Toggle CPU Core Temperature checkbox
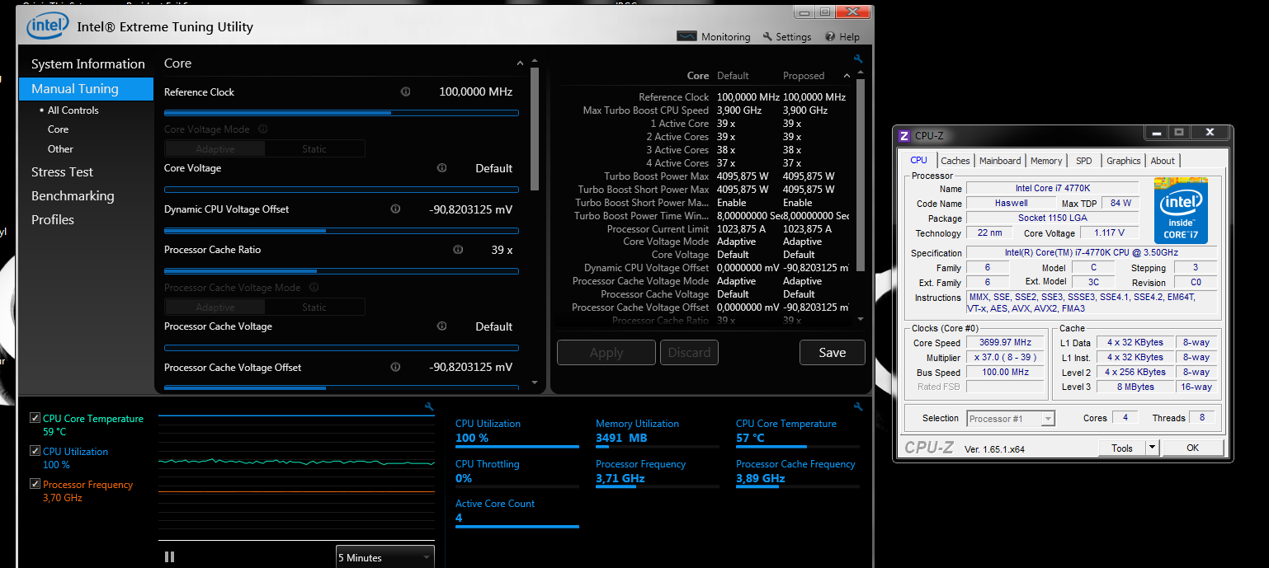Screen dimensions: 1269x568 (35, 418)
